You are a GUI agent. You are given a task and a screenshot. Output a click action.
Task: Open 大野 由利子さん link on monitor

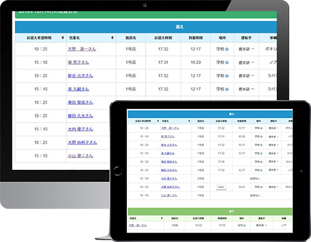tap(83, 142)
